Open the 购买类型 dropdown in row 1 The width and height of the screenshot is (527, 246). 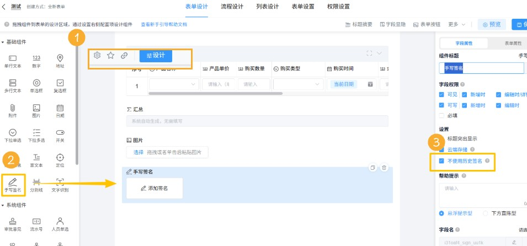pyautogui.click(x=297, y=84)
